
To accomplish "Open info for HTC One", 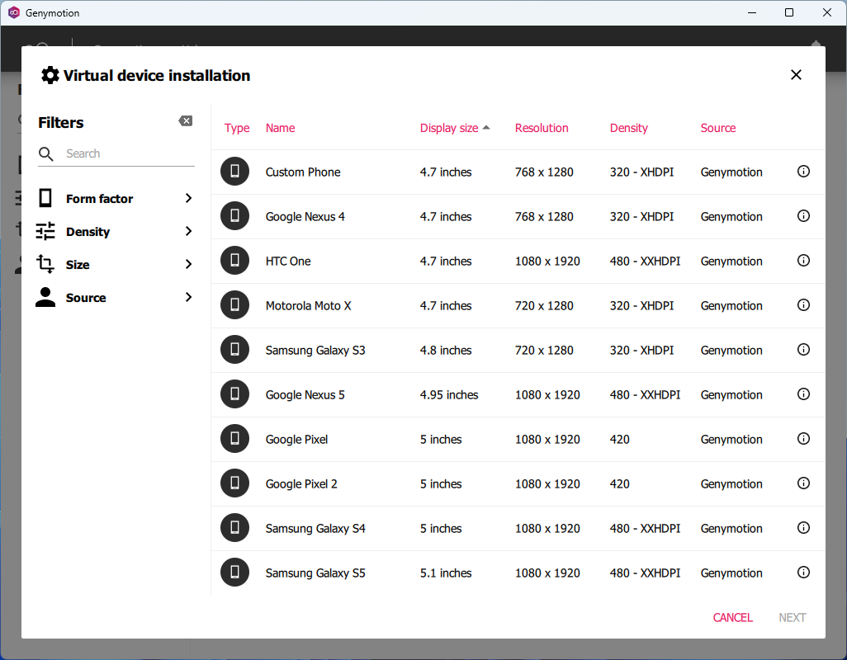I will point(803,261).
